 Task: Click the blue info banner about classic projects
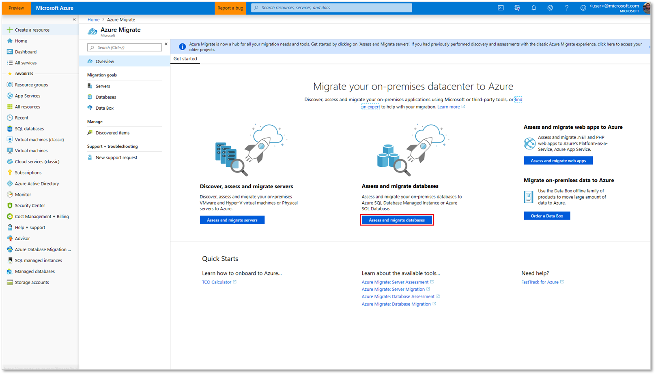(410, 47)
